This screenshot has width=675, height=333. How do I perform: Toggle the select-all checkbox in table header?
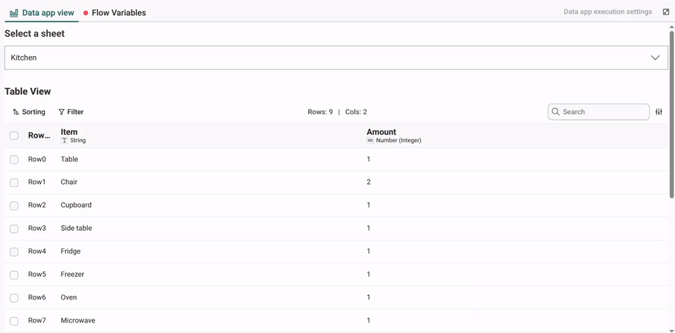pyautogui.click(x=14, y=135)
